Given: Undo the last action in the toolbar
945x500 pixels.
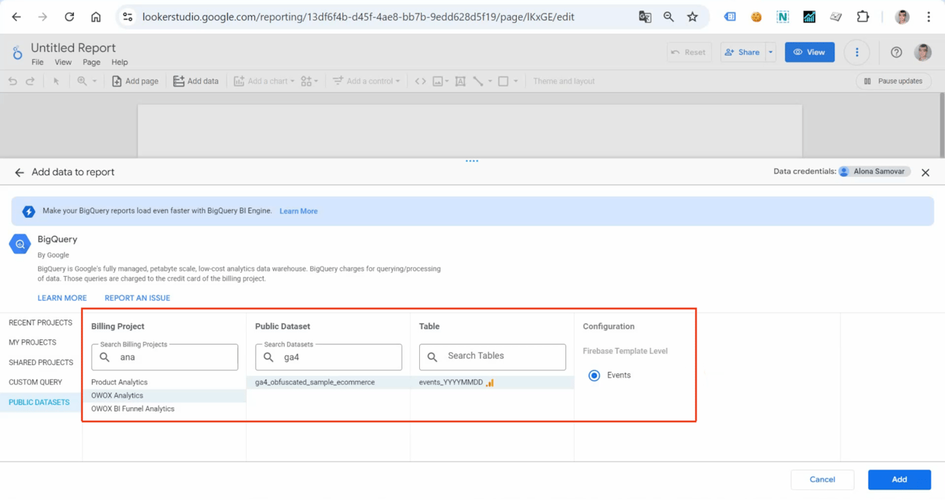Looking at the screenshot, I should point(12,81).
